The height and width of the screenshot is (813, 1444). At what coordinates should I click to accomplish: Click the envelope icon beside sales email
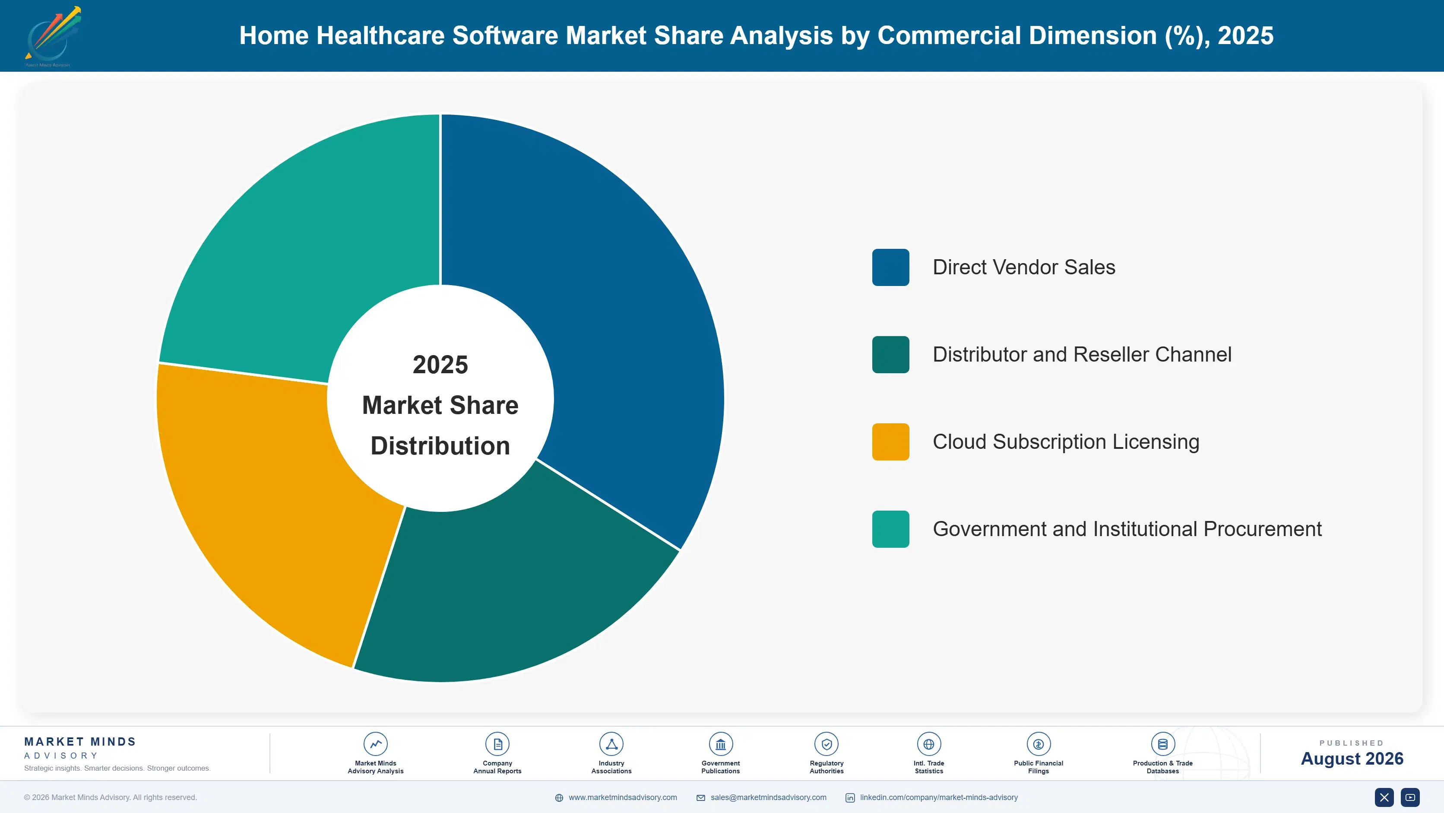click(701, 798)
